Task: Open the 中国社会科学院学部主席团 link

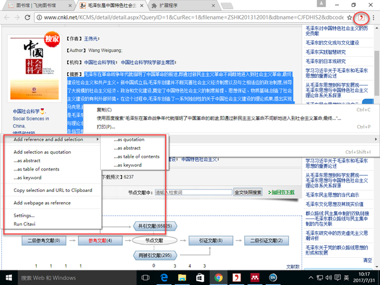Action: tap(148, 63)
